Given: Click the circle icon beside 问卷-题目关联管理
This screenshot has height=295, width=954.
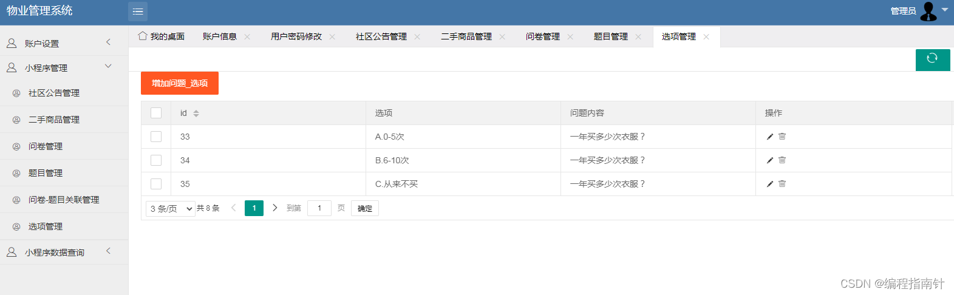Looking at the screenshot, I should tap(16, 200).
